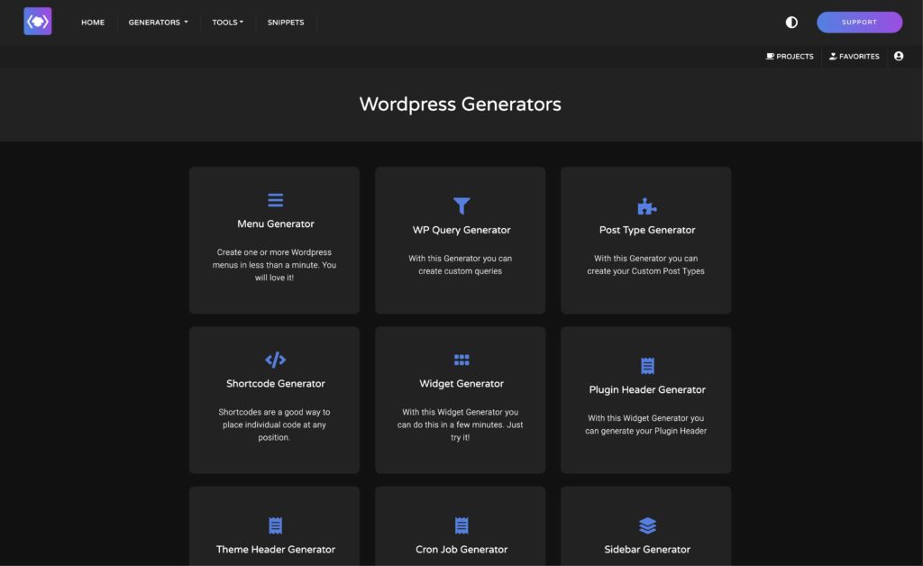Click the Widget Generator grid icon
The height and width of the screenshot is (566, 923).
tap(461, 358)
